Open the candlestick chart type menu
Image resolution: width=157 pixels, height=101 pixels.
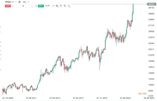tap(57, 6)
